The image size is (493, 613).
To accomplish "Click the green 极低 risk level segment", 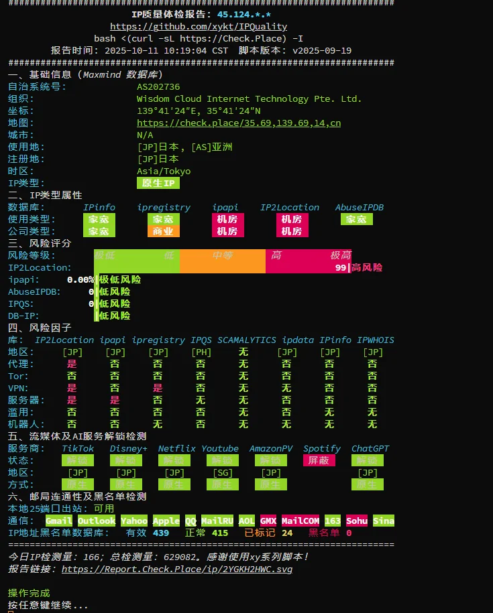I will pos(105,256).
